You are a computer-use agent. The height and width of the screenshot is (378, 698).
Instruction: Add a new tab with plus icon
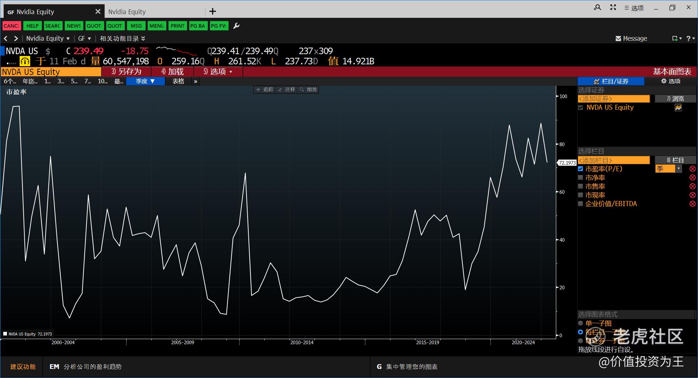coord(213,12)
